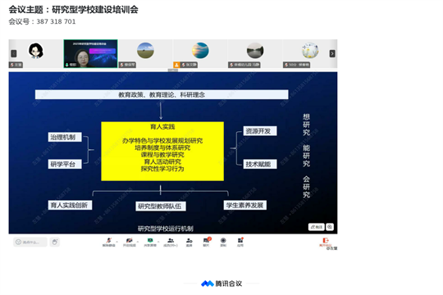443x295 pixels.
Task: Click the 批注 annotate button on shared screen
Action: click(317, 227)
